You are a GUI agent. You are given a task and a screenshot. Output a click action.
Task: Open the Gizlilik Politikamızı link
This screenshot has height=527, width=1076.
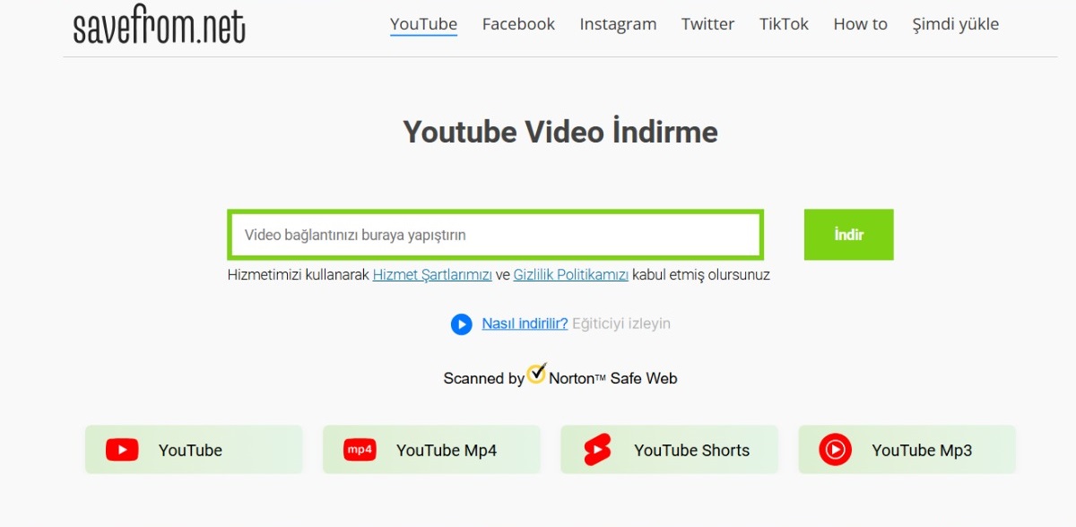pyautogui.click(x=571, y=275)
